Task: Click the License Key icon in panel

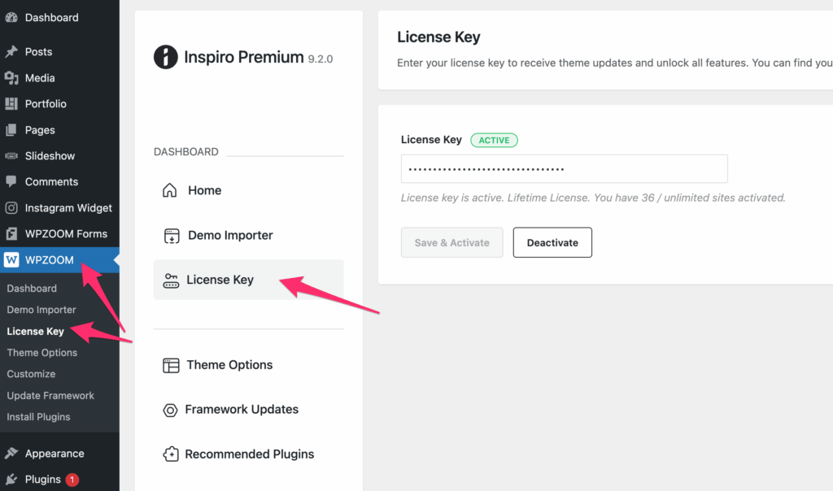Action: pos(171,280)
